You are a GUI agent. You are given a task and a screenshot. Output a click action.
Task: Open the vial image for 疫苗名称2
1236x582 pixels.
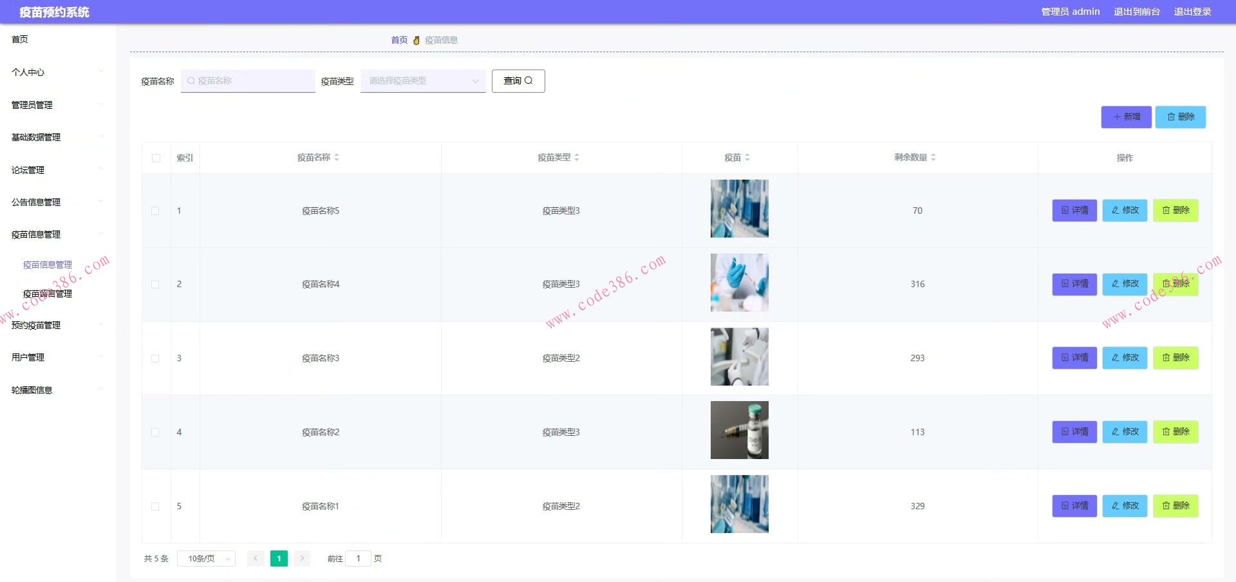[x=740, y=430]
